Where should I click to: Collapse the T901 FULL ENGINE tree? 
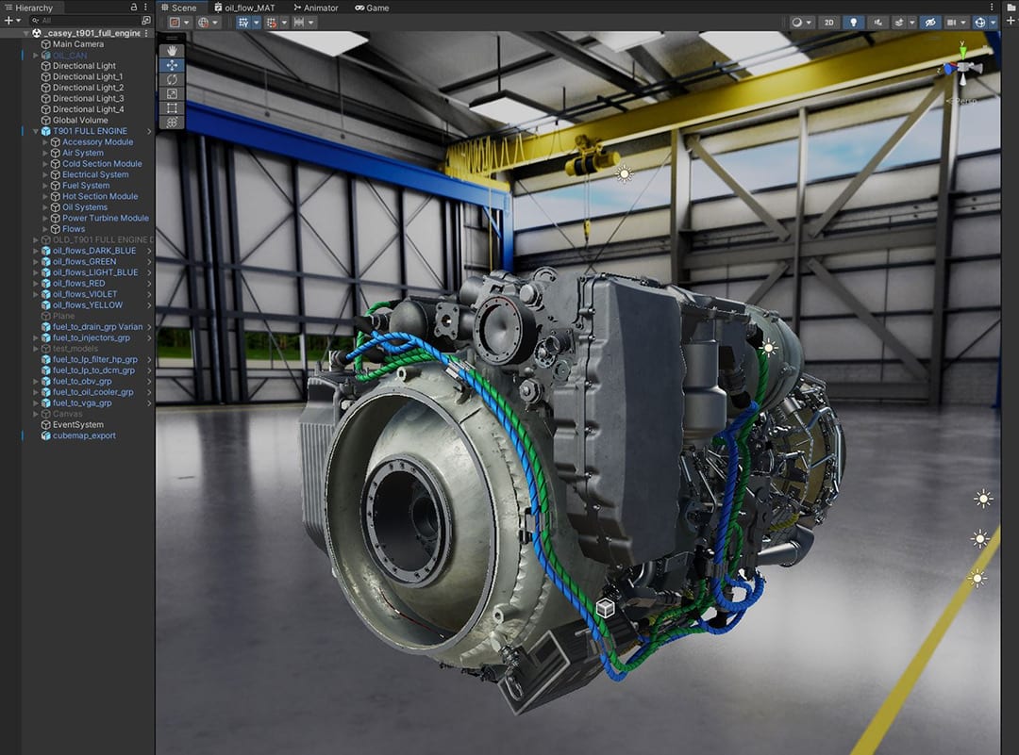pos(37,131)
